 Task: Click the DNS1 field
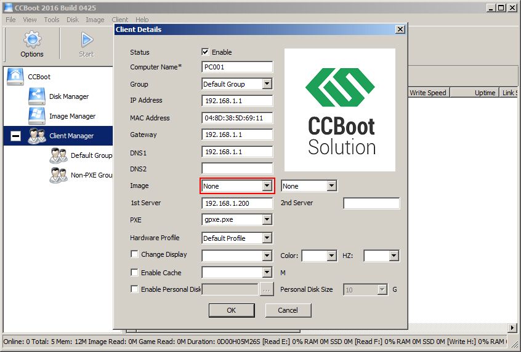(237, 152)
